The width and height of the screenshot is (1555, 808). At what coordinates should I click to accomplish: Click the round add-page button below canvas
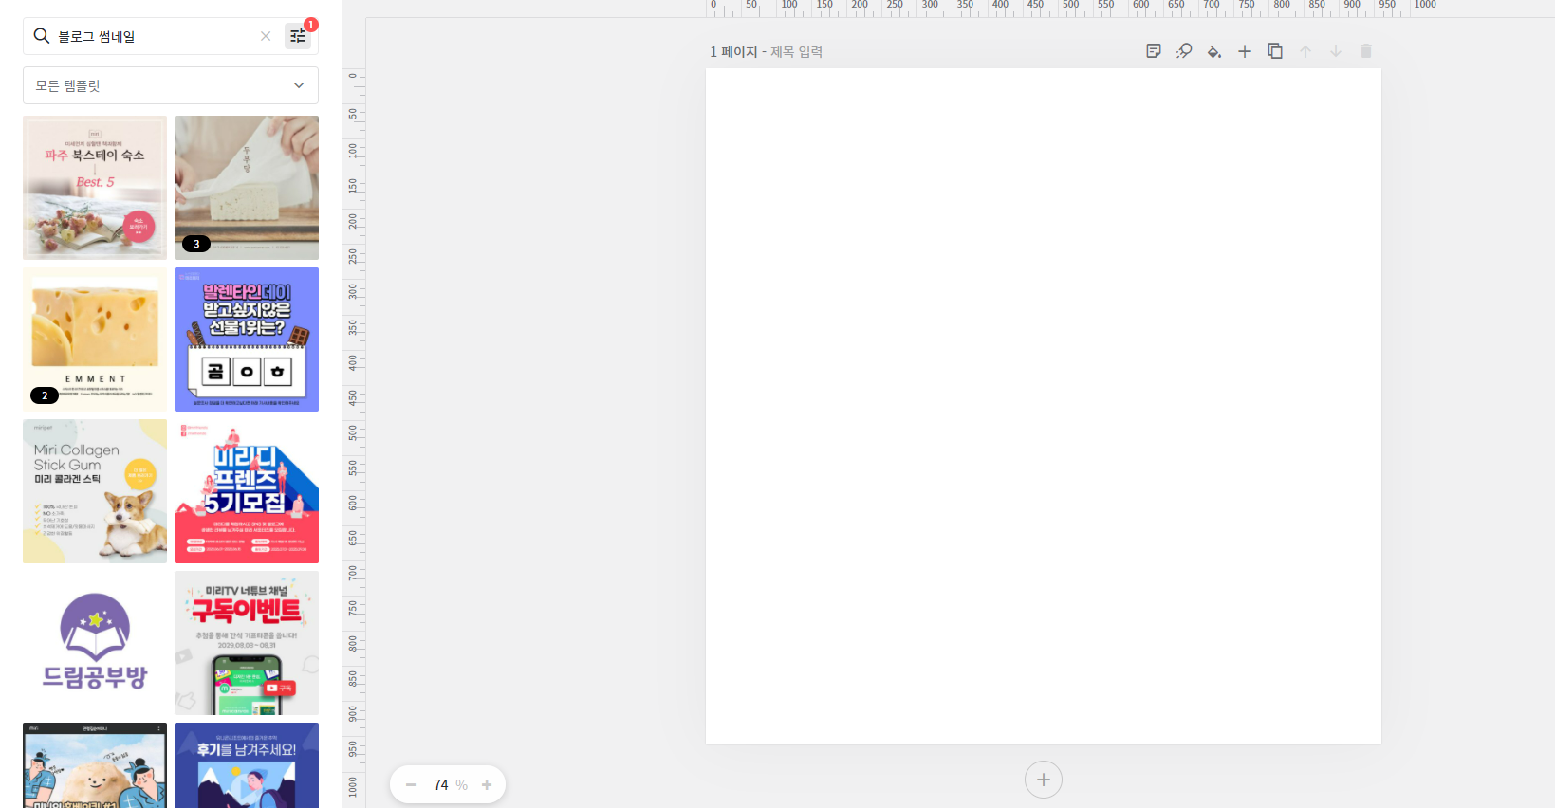pyautogui.click(x=1044, y=780)
